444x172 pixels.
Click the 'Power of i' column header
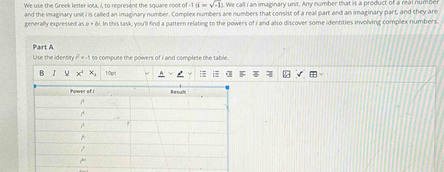82,92
